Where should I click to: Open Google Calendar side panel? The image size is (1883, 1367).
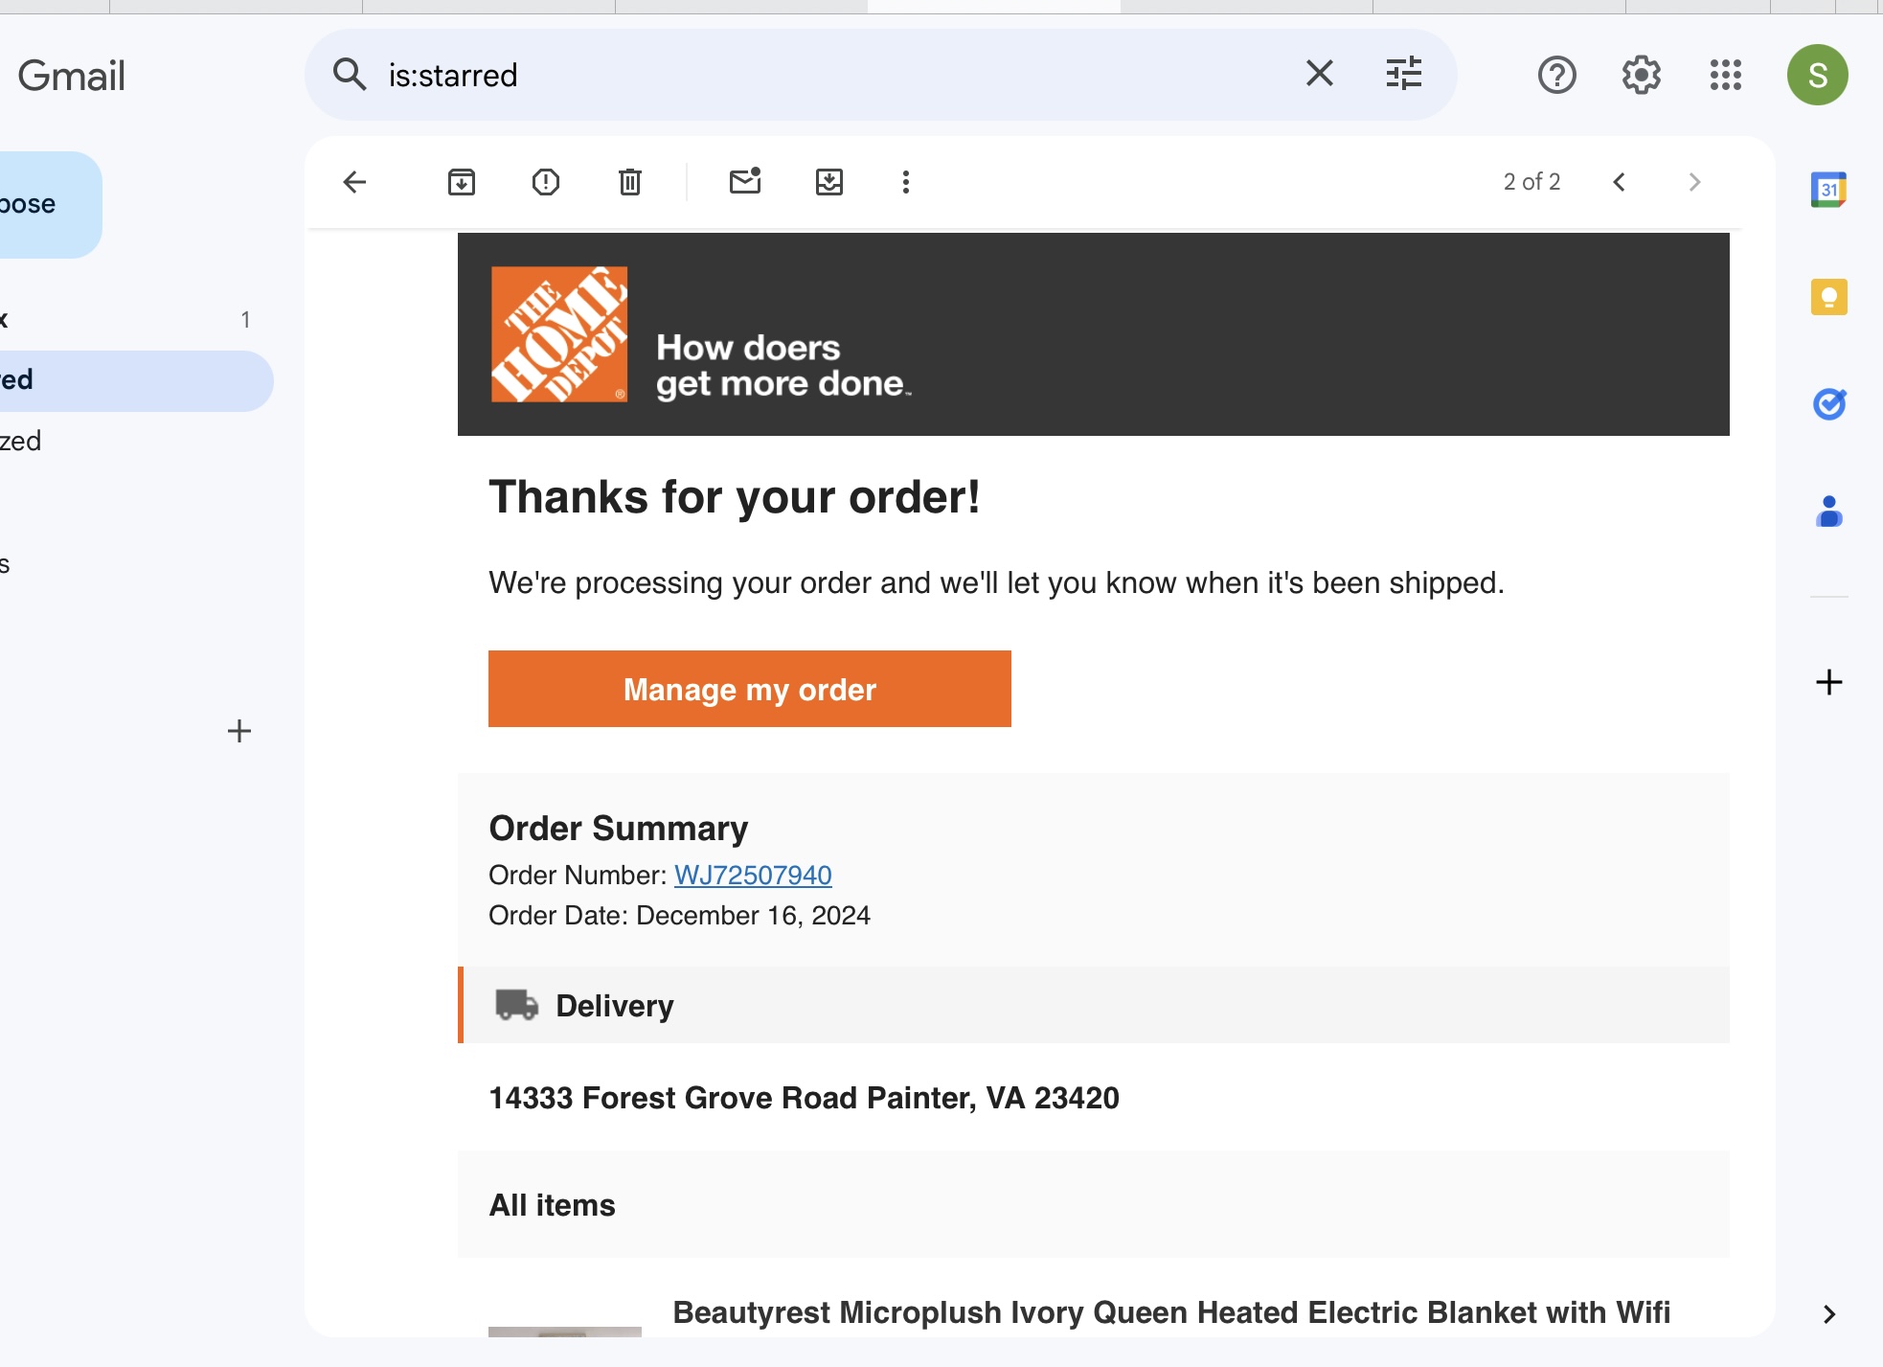coord(1829,190)
